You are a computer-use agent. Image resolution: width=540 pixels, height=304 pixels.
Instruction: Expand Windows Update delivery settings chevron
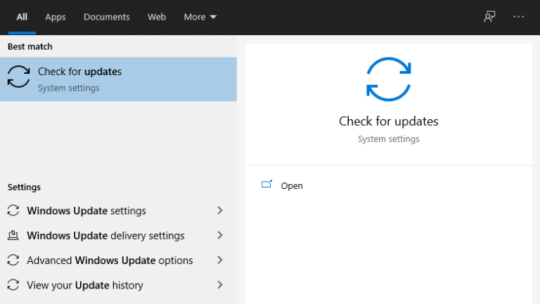(x=220, y=235)
